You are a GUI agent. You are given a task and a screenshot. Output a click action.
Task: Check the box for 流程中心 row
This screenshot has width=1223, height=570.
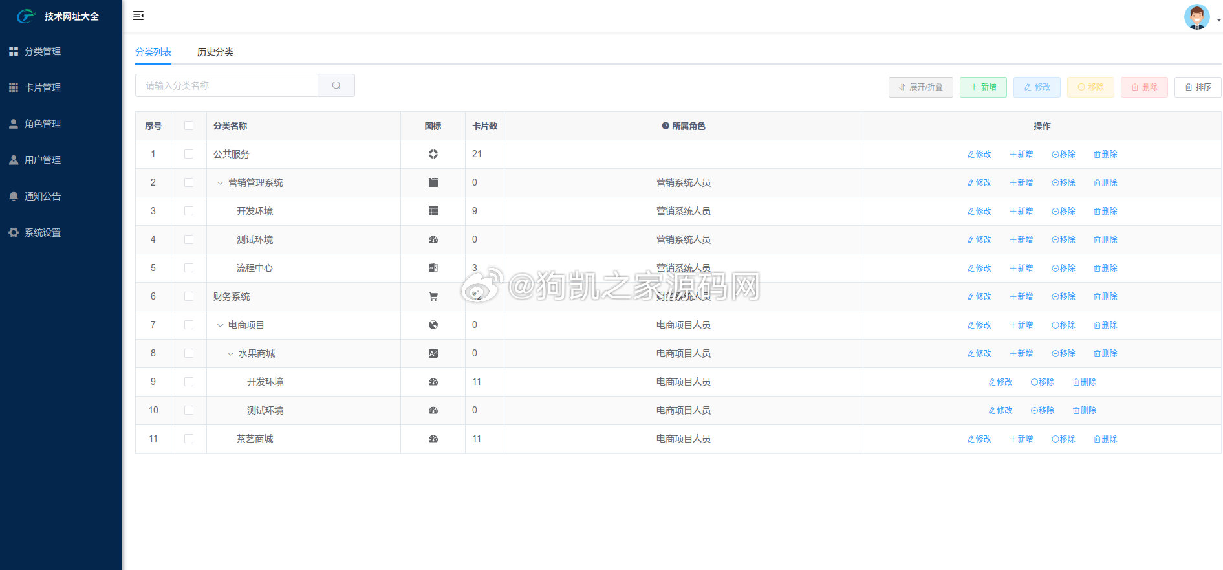(189, 268)
